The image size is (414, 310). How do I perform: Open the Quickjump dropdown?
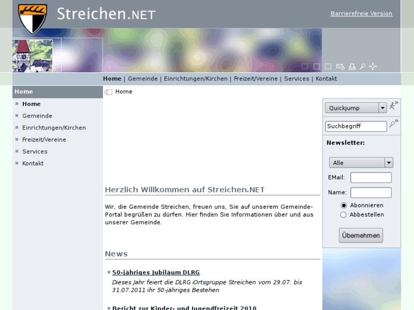(356, 108)
